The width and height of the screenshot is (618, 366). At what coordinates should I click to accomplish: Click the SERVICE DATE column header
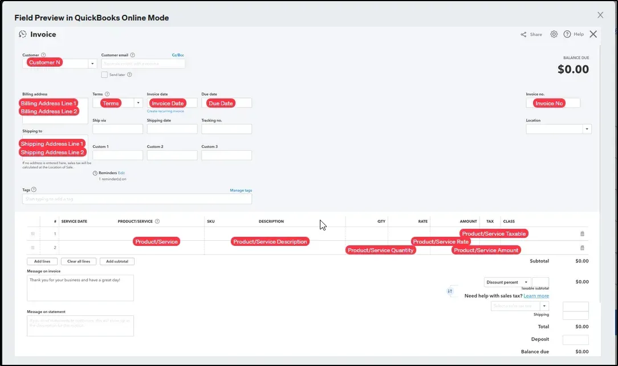(x=74, y=221)
